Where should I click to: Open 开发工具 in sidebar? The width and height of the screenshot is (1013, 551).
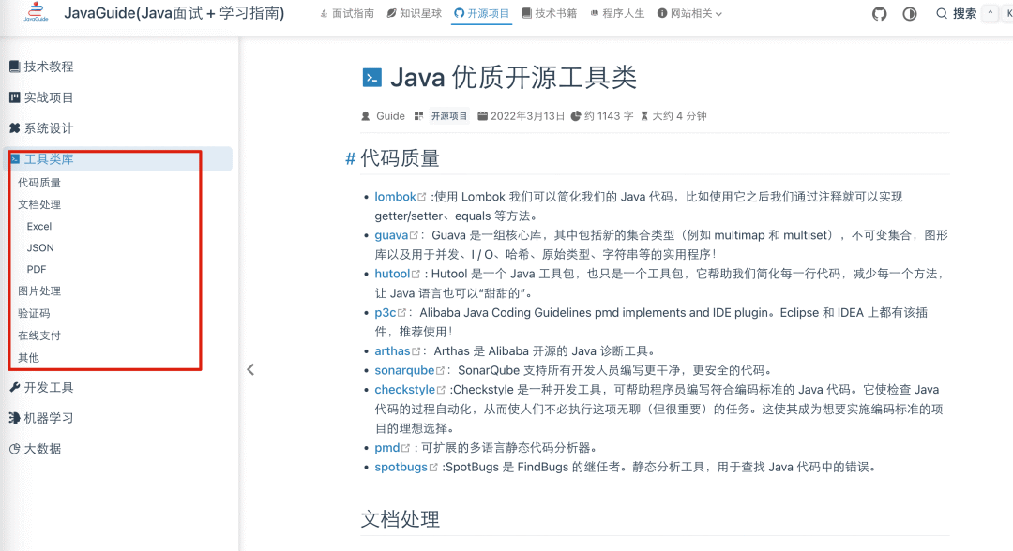41,387
